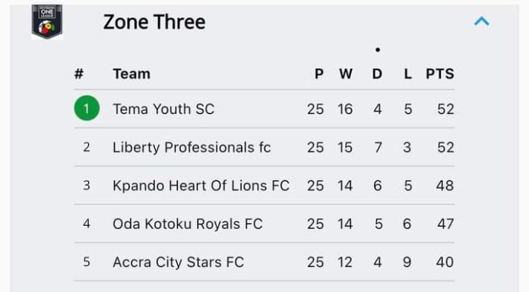
Task: Click Accra City Stars' 40 points value
Action: (x=445, y=262)
